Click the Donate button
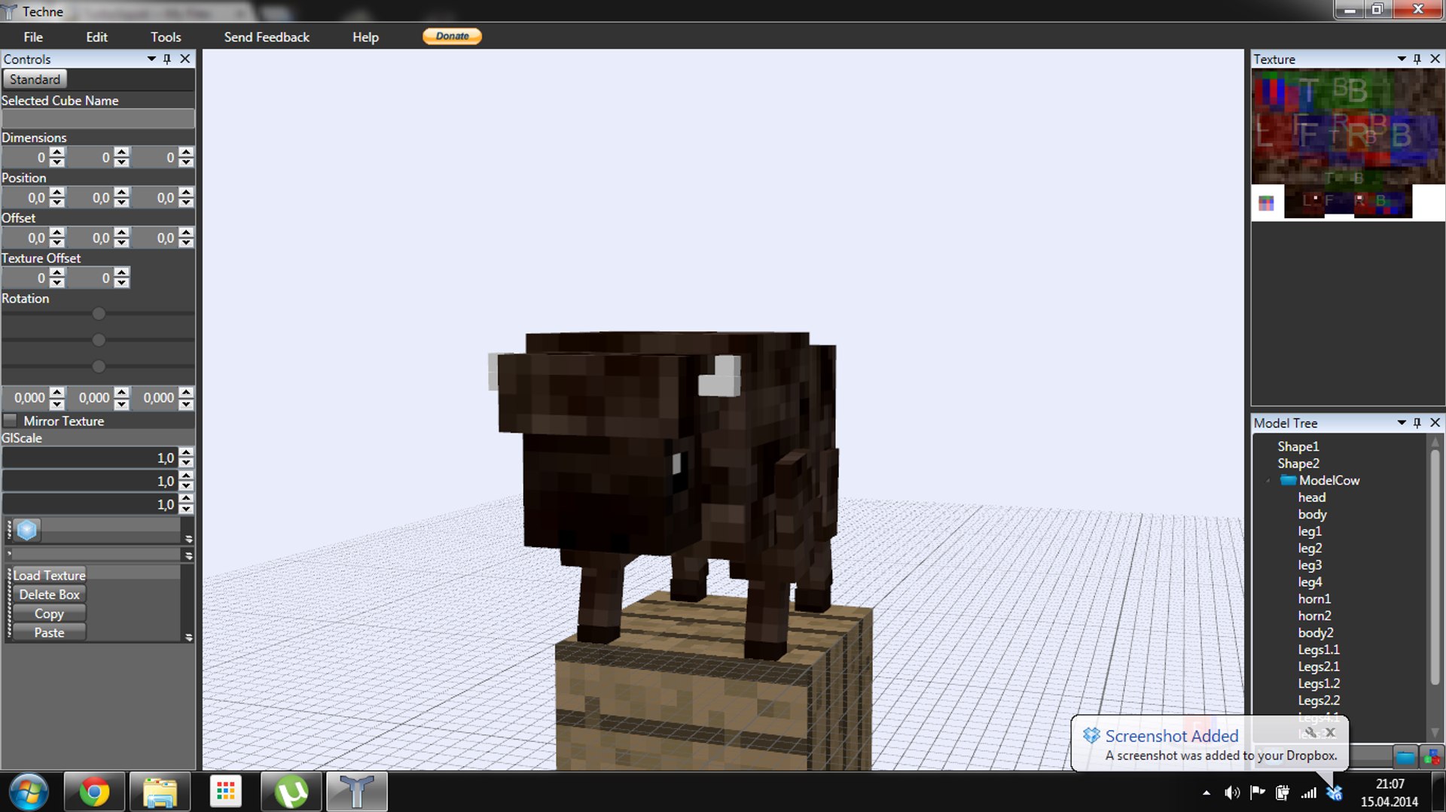This screenshot has height=812, width=1446. (x=452, y=36)
